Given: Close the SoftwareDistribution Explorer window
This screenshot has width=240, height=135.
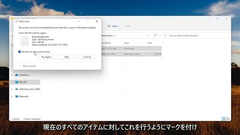Looking at the screenshot, I should [226, 18].
